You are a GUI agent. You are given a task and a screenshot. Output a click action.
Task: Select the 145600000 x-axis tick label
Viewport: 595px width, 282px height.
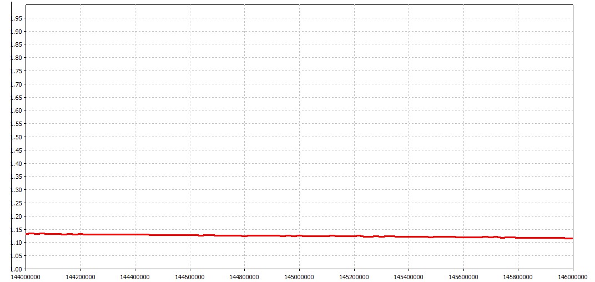(x=463, y=275)
